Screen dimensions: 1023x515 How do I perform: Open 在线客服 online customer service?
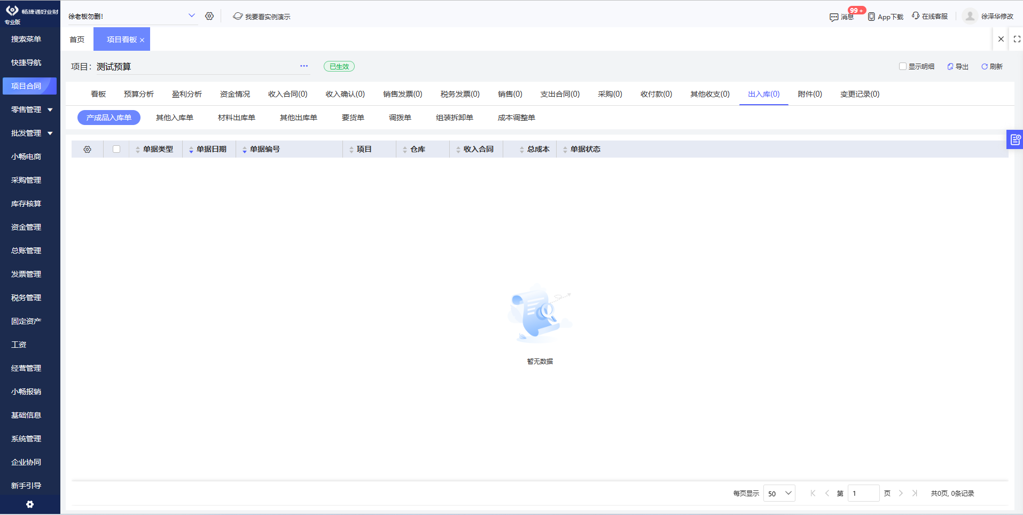[916, 16]
